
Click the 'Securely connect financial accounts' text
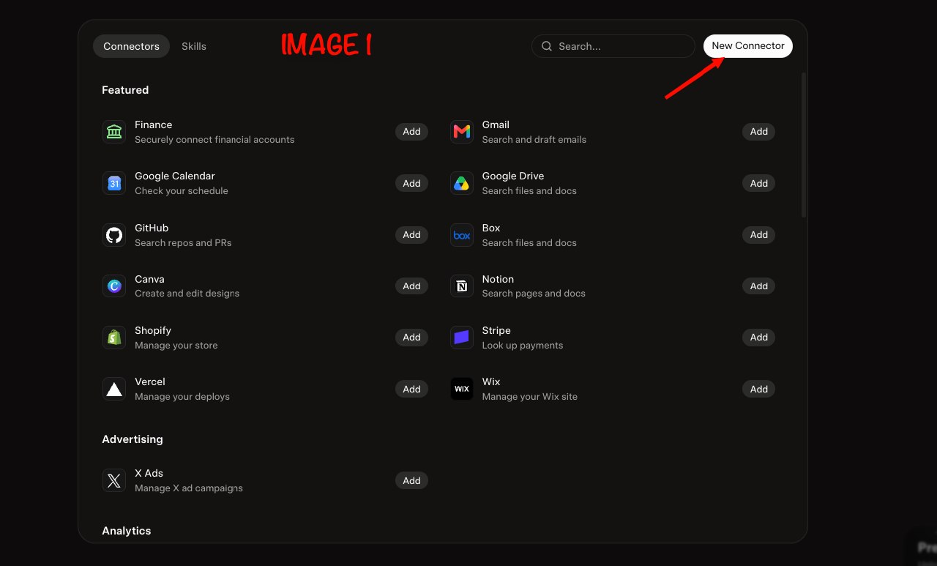point(214,139)
